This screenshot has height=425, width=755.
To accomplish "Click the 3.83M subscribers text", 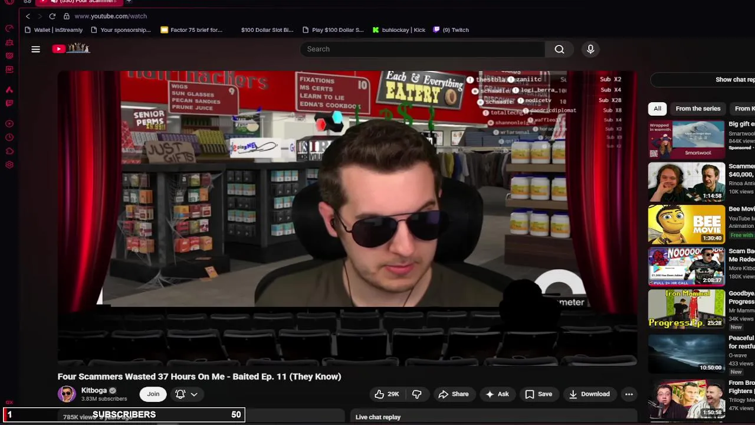I will point(104,399).
